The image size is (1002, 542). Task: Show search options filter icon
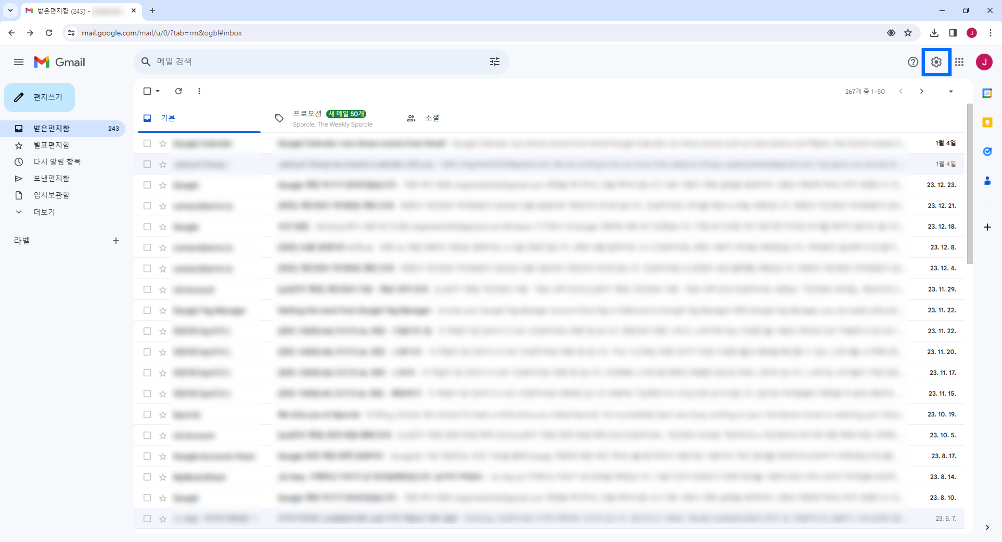494,62
